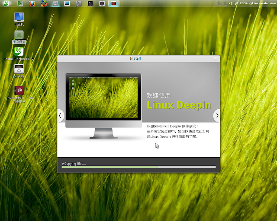Viewport: 277px width, 221px height.
Task: Open the terminal icon in top panel
Action: (x=90, y=3)
